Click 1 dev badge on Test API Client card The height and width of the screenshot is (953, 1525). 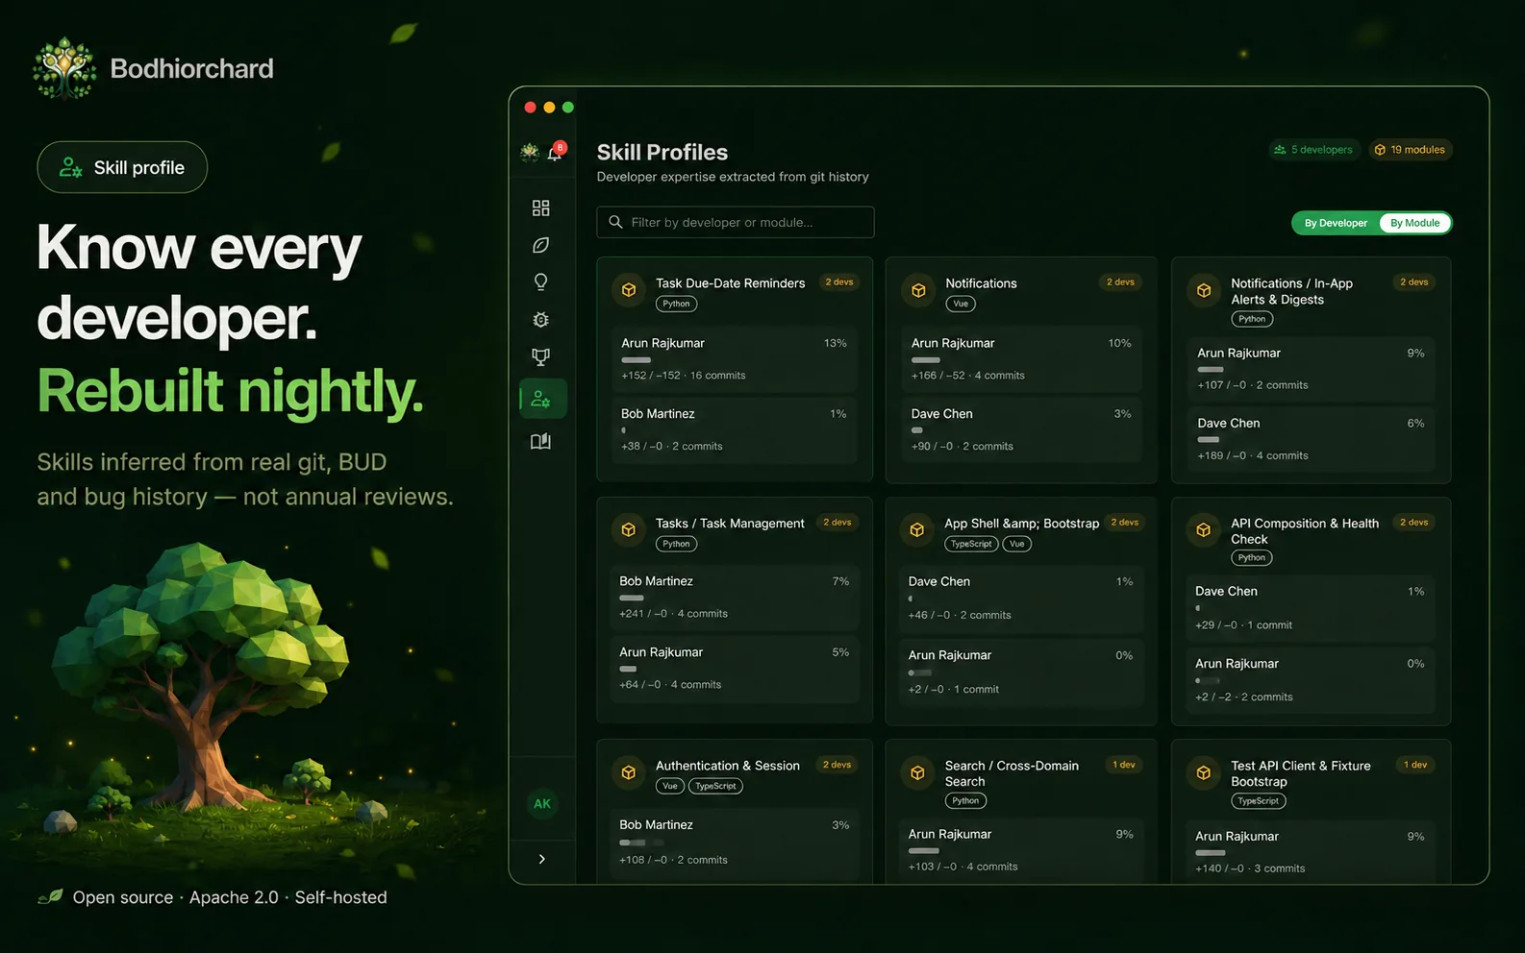[x=1415, y=765]
